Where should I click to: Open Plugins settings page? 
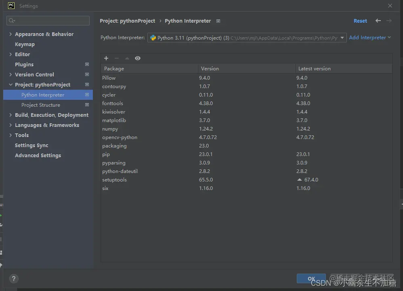pos(24,64)
